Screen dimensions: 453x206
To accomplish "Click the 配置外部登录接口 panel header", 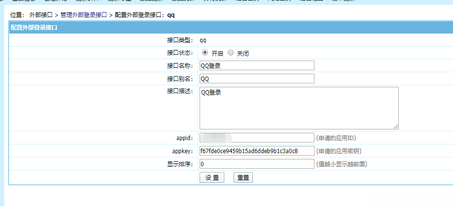I will pos(231,28).
